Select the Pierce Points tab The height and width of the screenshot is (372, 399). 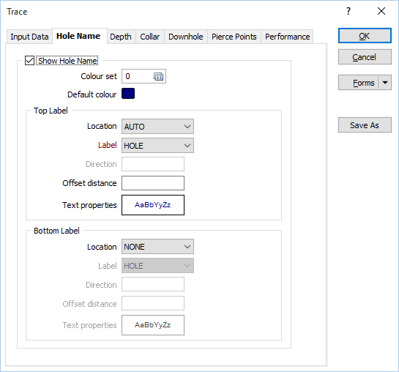234,37
